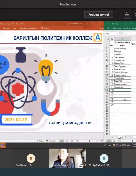Viewport: 136px width, 176px height.
Task: Click the empty selected cell B16
Action: pyautogui.click(x=122, y=90)
